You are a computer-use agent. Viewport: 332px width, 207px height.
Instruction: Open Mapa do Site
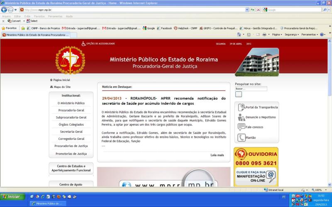[60, 87]
